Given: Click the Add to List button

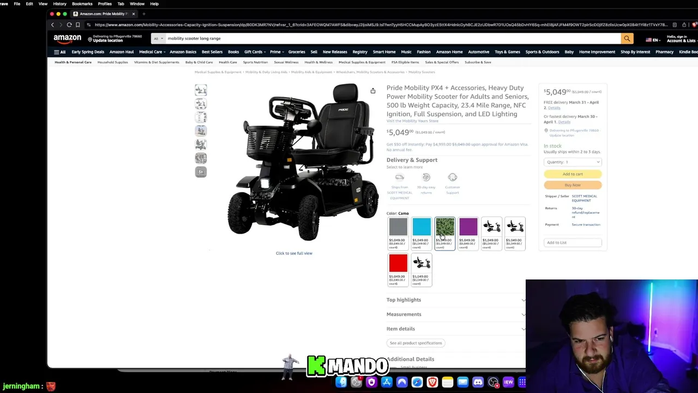Looking at the screenshot, I should click(x=573, y=242).
